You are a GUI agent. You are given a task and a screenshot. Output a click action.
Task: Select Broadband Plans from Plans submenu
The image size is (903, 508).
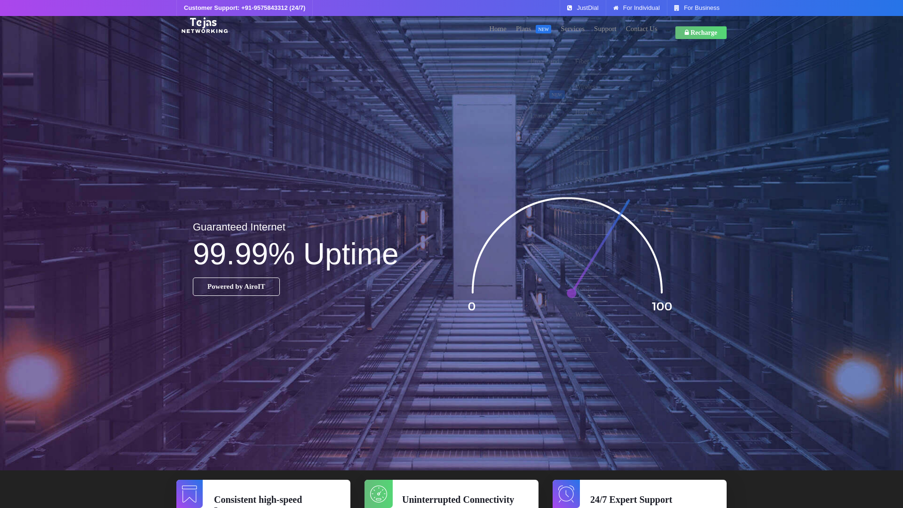[x=550, y=78]
